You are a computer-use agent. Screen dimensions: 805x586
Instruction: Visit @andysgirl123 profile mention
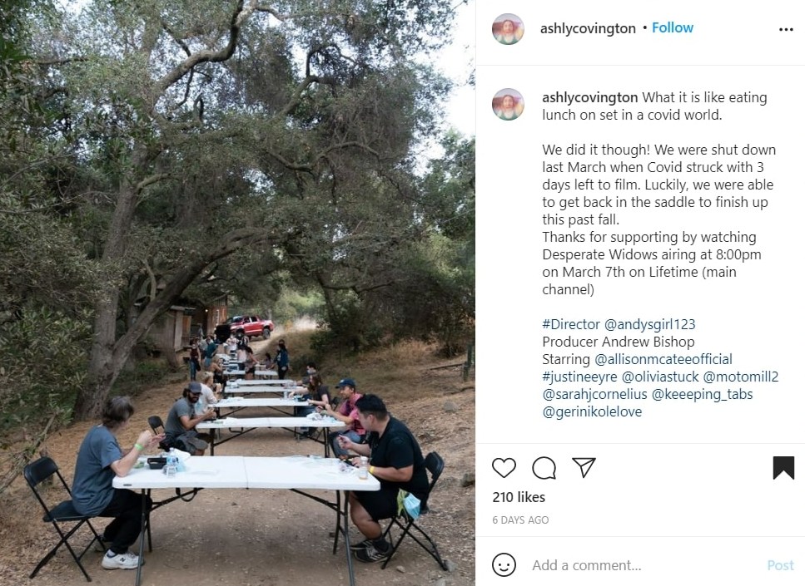coord(649,324)
